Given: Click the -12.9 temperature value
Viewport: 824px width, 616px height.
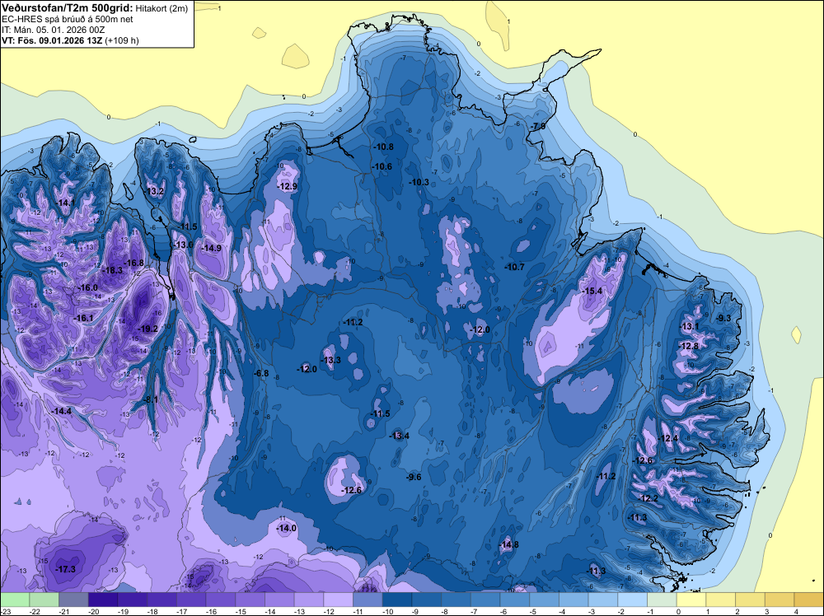Looking at the screenshot, I should 287,186.
